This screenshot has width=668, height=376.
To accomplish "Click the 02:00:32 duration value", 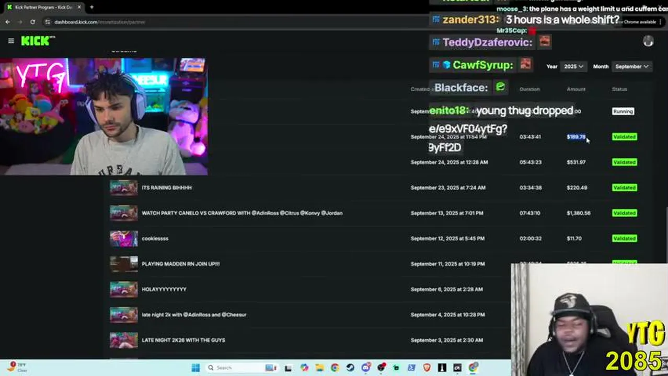I will click(530, 239).
